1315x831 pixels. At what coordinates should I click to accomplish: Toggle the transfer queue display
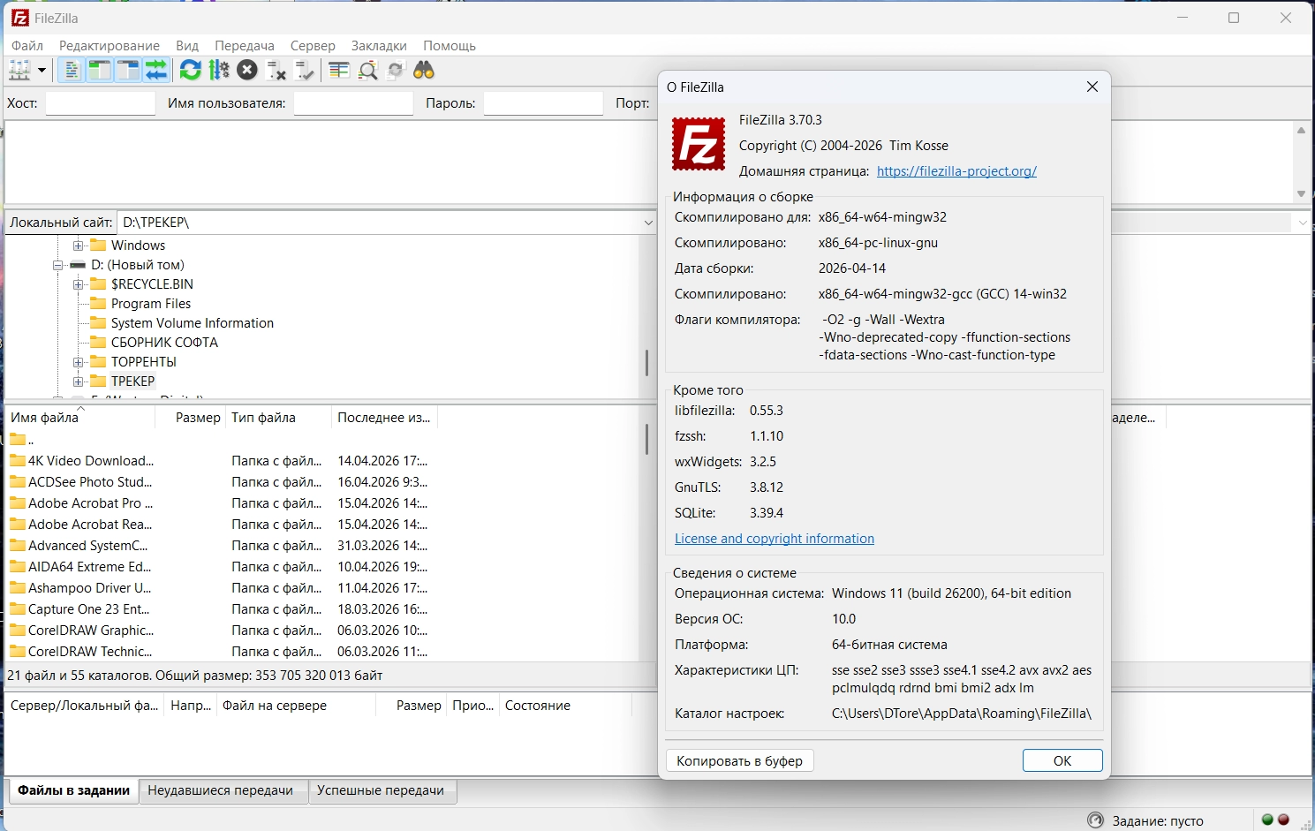click(156, 71)
